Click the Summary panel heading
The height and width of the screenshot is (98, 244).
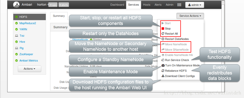[x=60, y=27]
